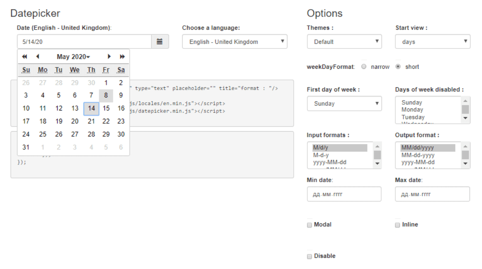Viewport: 482px width, 269px height.
Task: Click the Min date input field
Action: (344, 194)
